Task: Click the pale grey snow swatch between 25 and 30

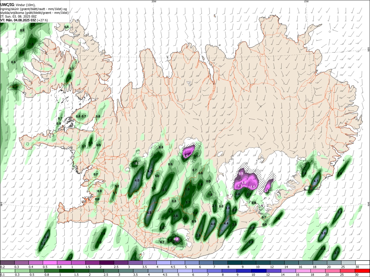Action: click(349, 263)
